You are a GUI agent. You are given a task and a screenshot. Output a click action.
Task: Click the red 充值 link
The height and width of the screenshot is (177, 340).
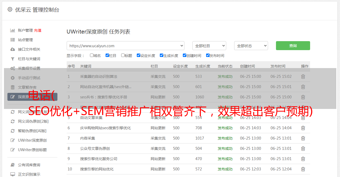click(38, 30)
